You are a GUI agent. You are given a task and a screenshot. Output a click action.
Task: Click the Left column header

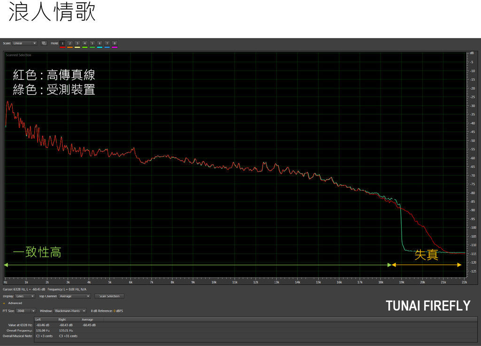point(46,319)
